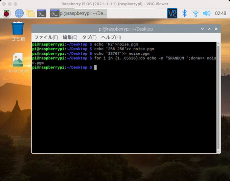This screenshot has width=230, height=181.
Task: Open the VNC server tray icon
Action: 172,13
